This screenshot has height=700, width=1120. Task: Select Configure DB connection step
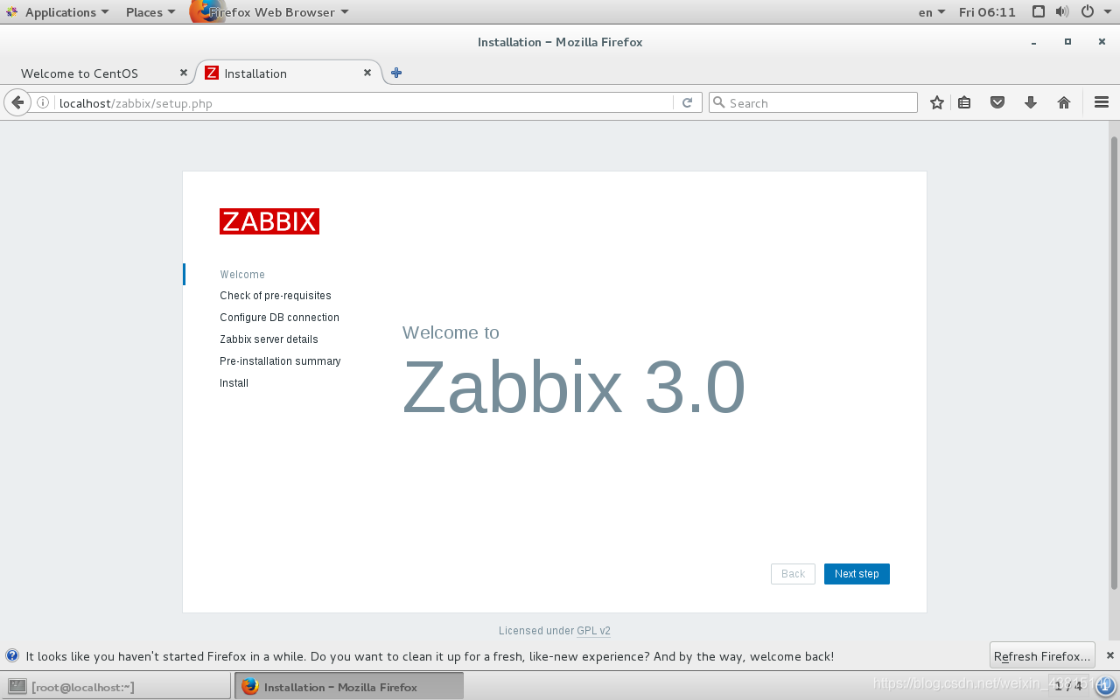(x=279, y=318)
